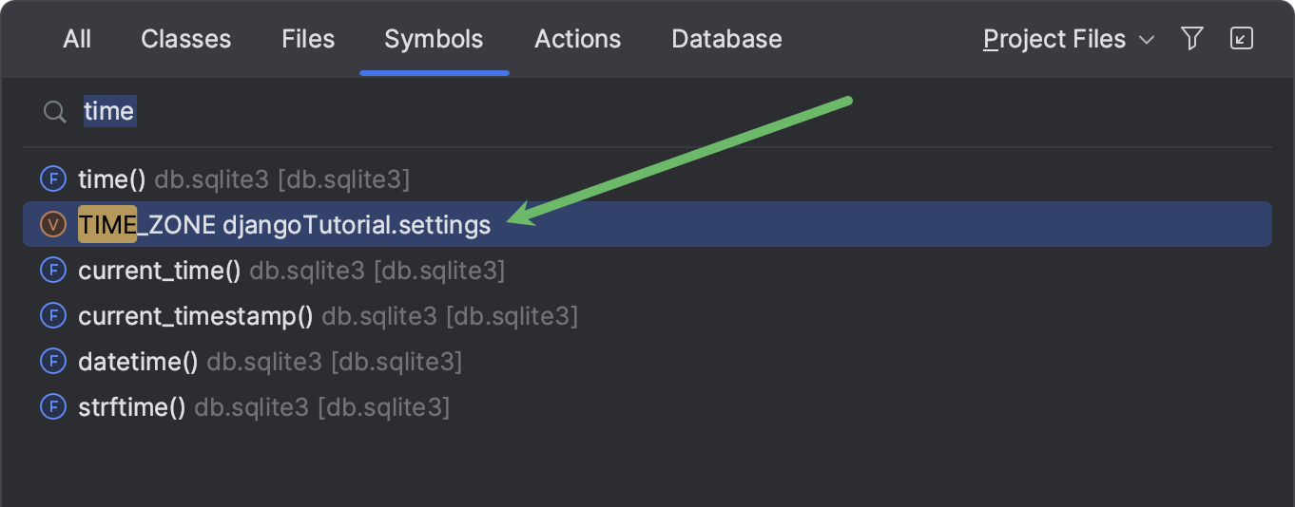Click the search field containing 'time'
Screen dimensions: 1295x507
[x=570, y=112]
